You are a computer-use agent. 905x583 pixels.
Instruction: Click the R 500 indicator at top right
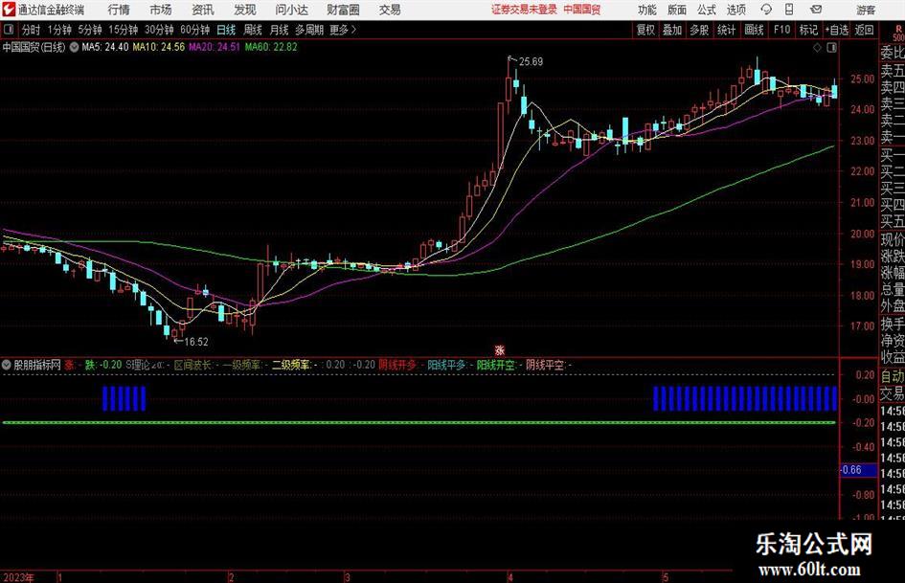898,33
